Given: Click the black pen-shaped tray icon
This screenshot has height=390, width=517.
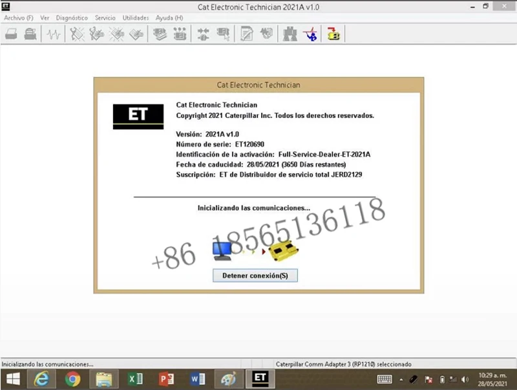Looking at the screenshot, I should coord(414,380).
